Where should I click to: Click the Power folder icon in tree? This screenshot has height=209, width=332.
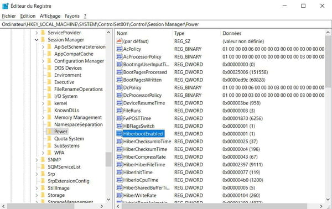coord(49,132)
